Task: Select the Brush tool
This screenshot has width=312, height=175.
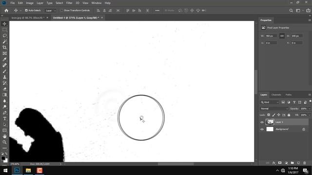Action: coord(4,71)
